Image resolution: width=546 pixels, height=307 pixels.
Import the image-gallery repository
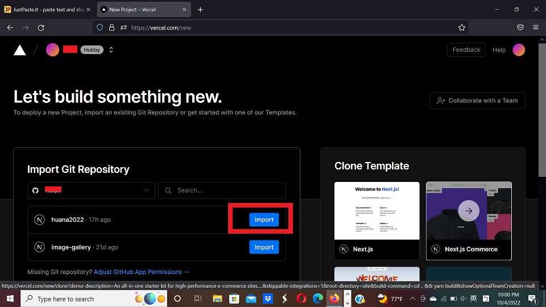coord(264,247)
